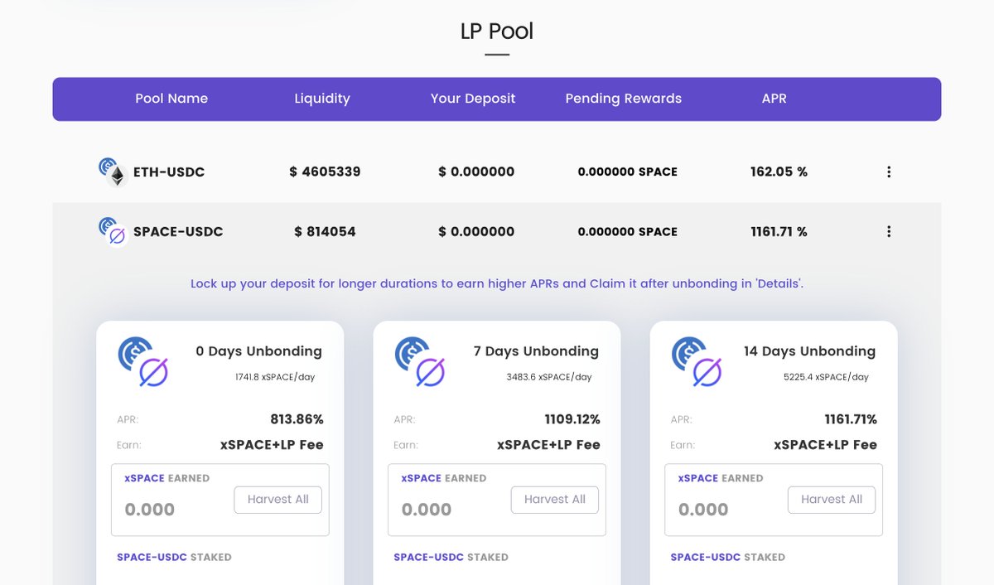Image resolution: width=994 pixels, height=585 pixels.
Task: Click the SPACE-USDC row pair icon
Action: click(112, 232)
